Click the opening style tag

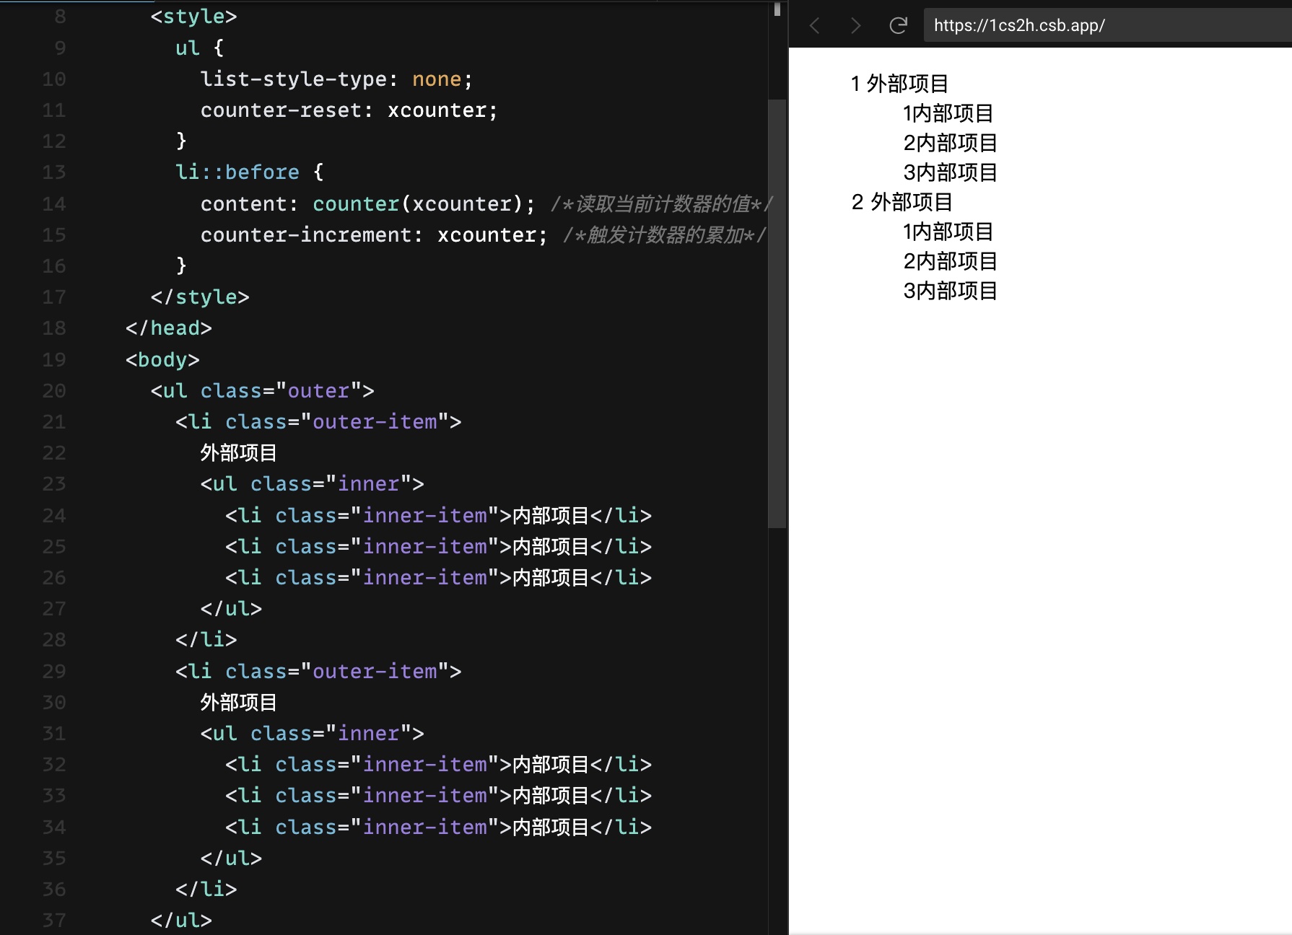(x=193, y=17)
